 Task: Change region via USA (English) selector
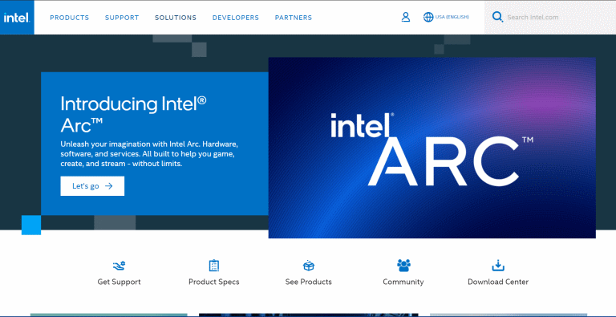(x=452, y=18)
